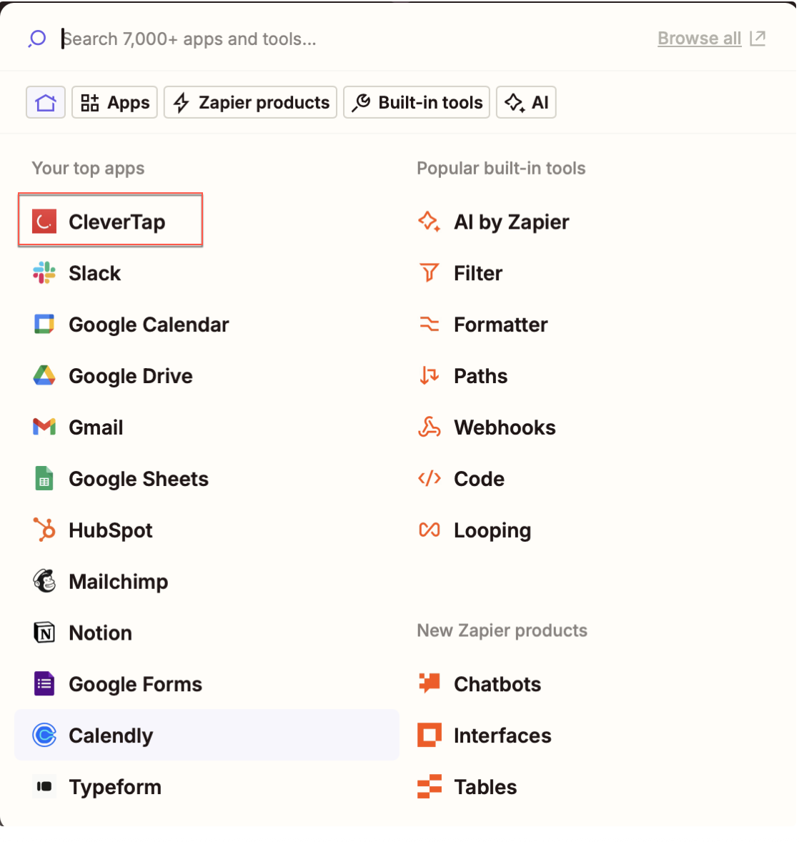Viewport: 799px width, 842px height.
Task: Select the Chatbots icon
Action: click(429, 683)
